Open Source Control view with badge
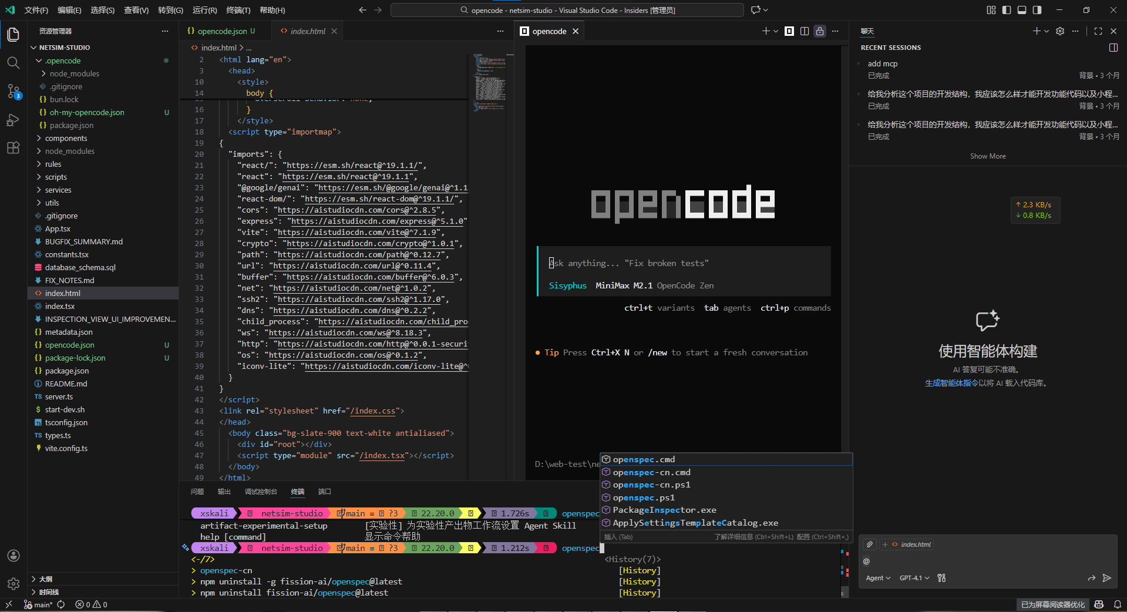Image resolution: width=1127 pixels, height=612 pixels. 13,91
